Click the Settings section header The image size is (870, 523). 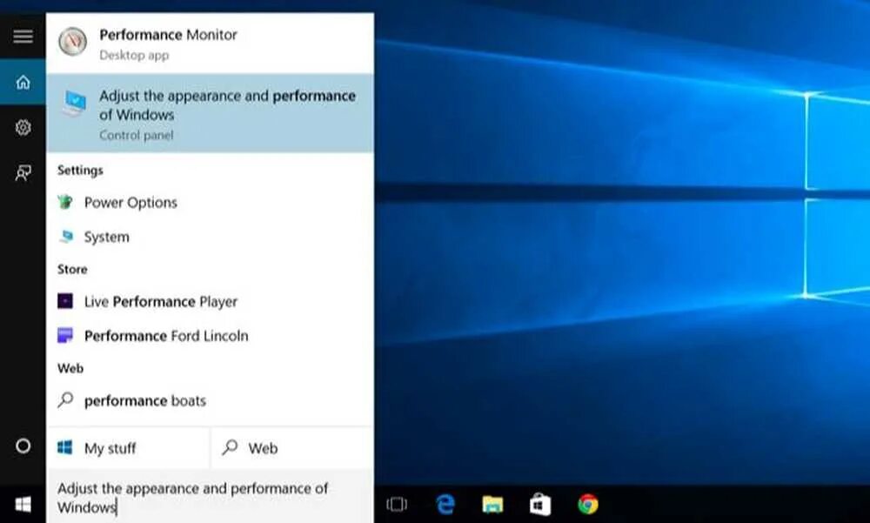coord(80,171)
